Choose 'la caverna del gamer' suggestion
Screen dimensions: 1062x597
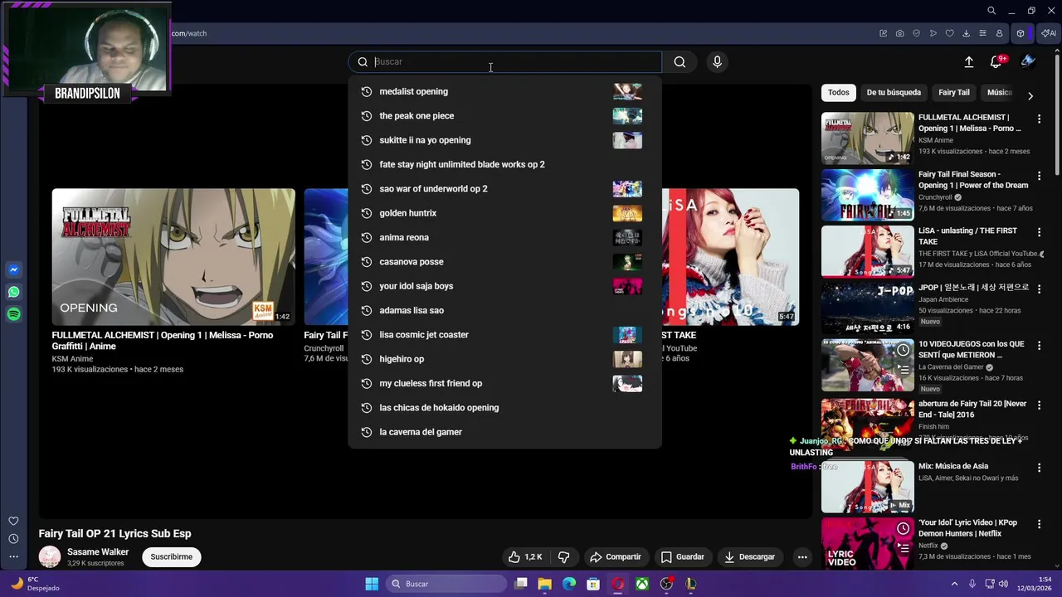pyautogui.click(x=504, y=432)
